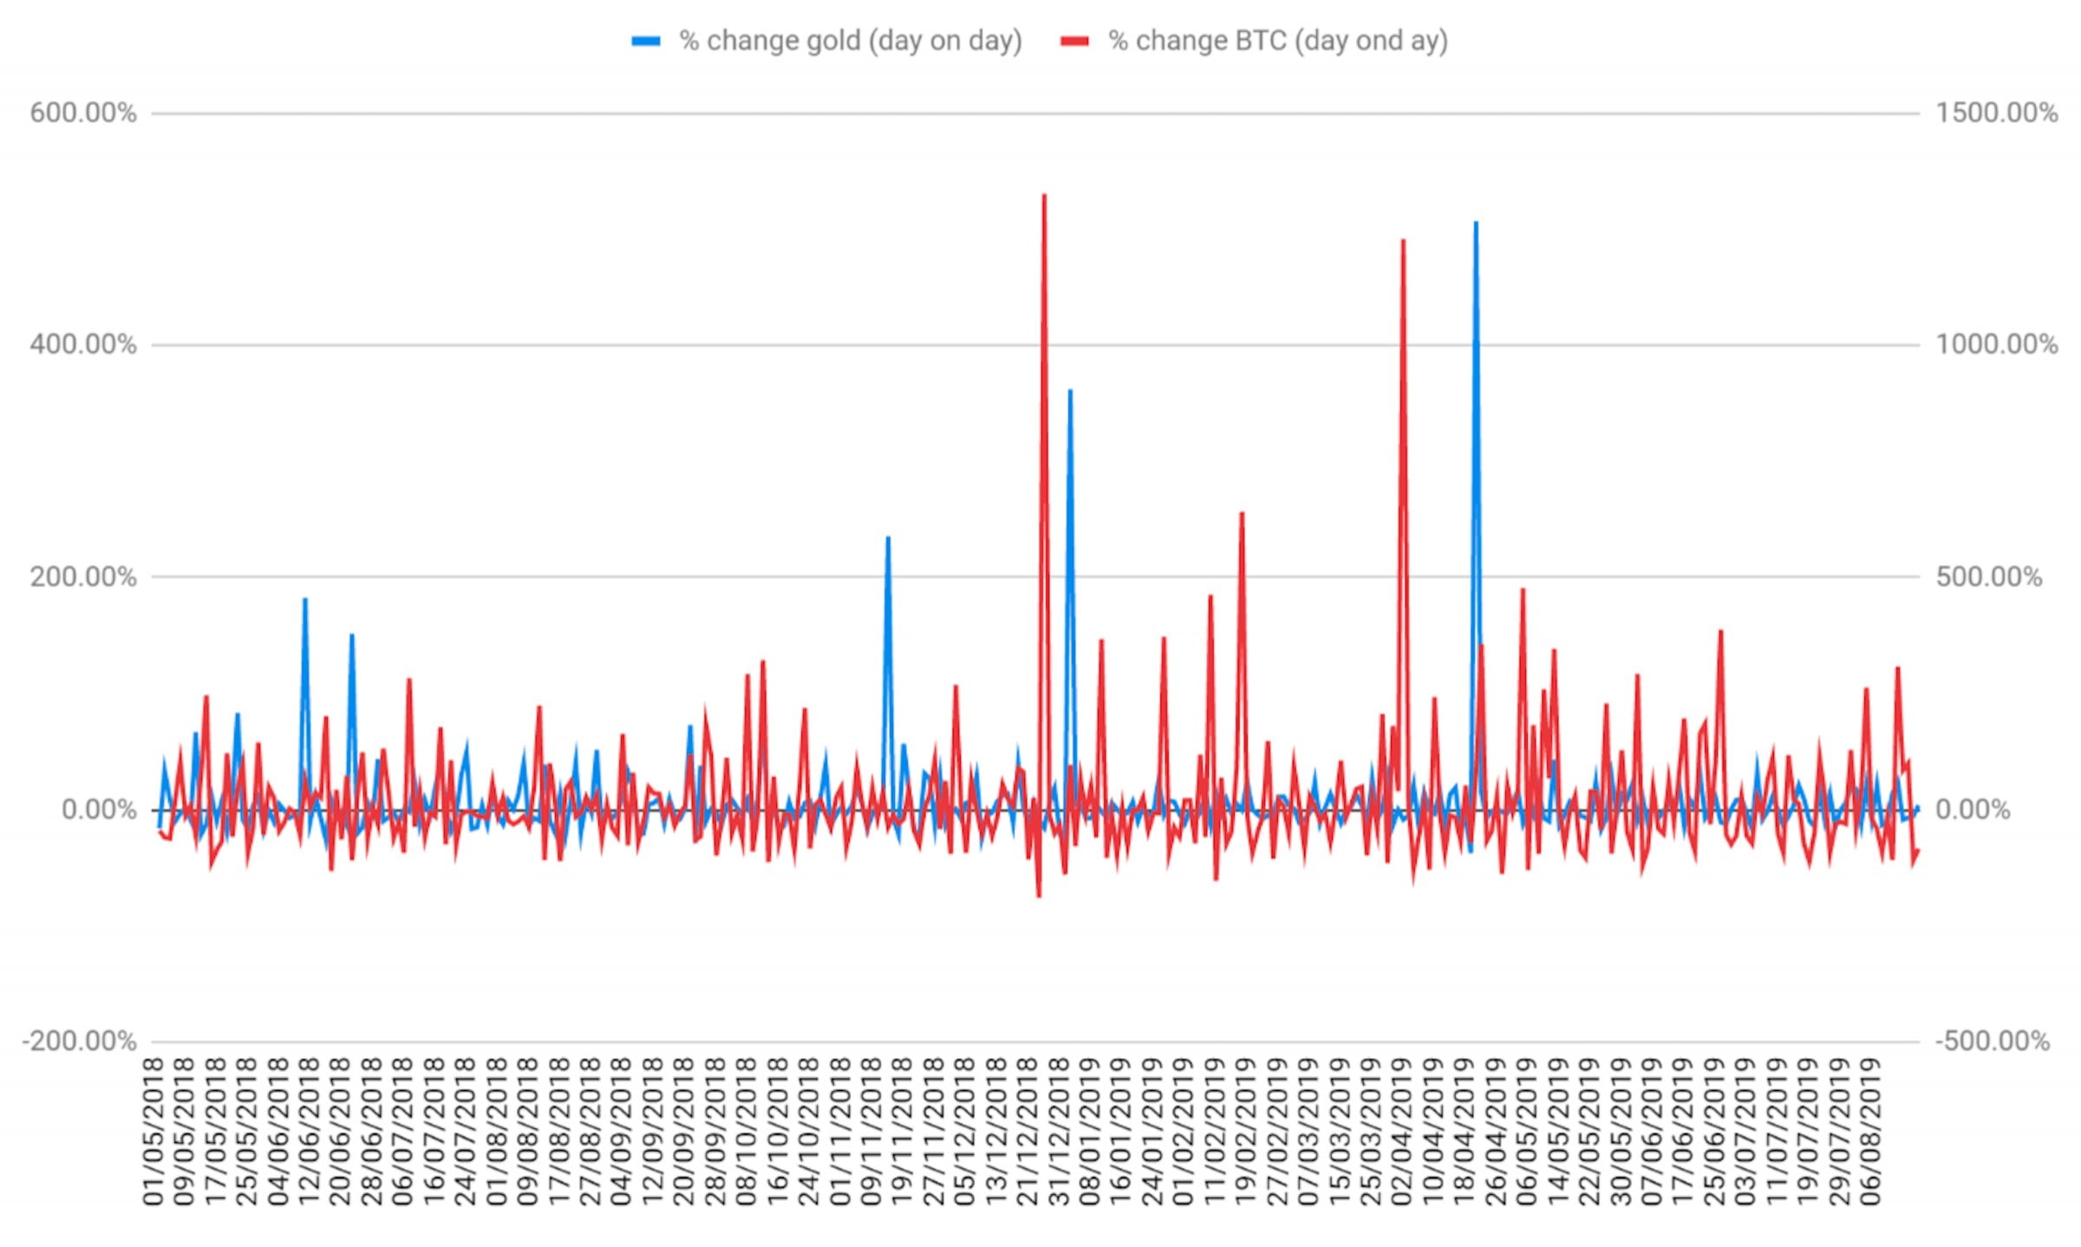
Task: Select the 25/05/2018 date label
Action: click(247, 1132)
